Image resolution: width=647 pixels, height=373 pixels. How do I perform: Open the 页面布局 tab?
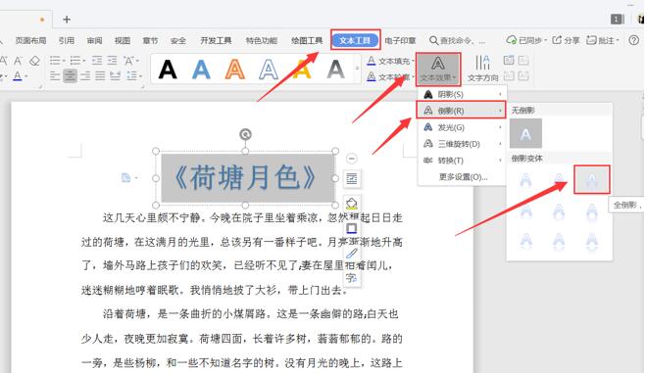(30, 41)
